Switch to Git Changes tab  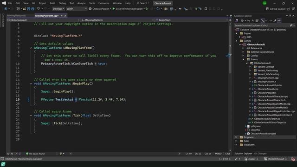coord(260,154)
